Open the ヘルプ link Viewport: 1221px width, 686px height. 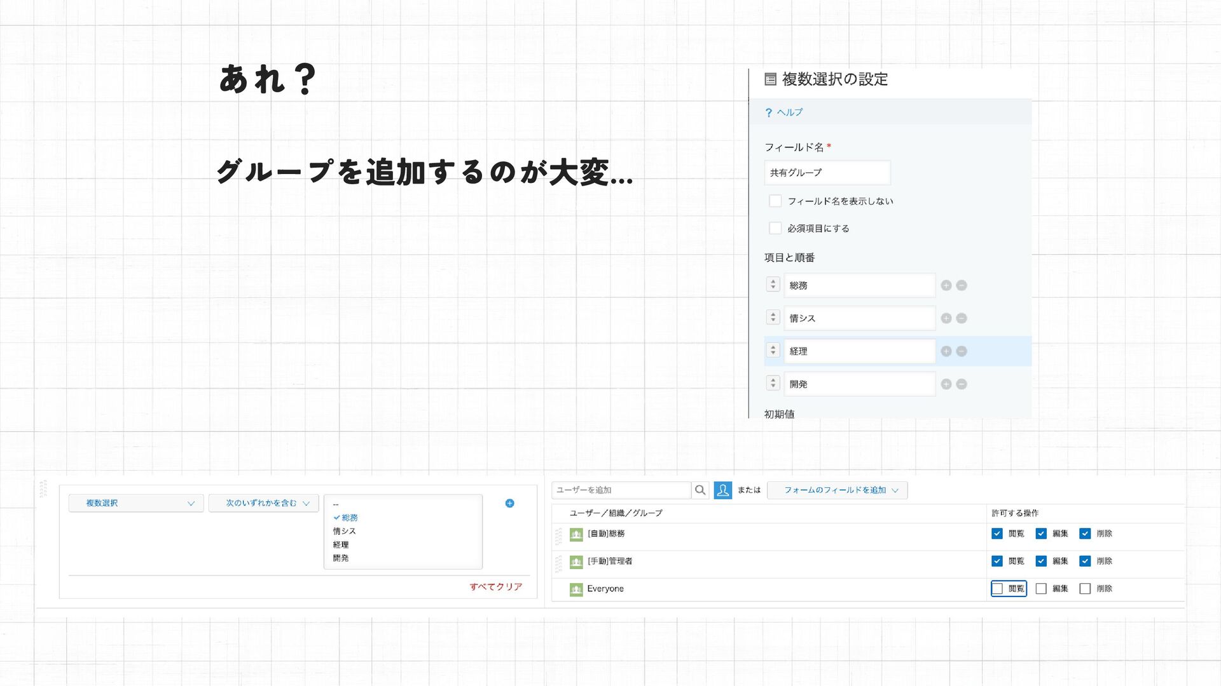(789, 112)
